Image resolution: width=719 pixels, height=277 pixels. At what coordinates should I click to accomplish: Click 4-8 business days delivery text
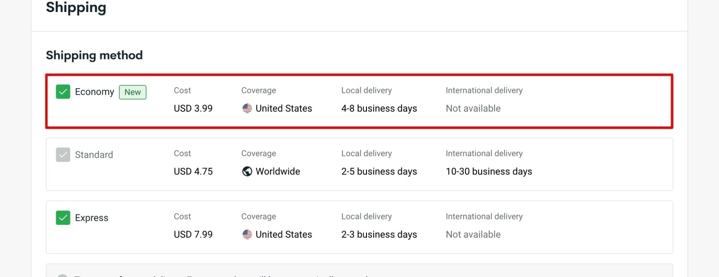[379, 108]
